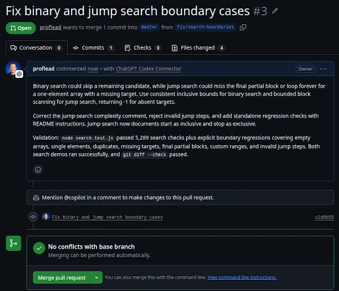
Task: Click the 'git diff --check' code snippet
Action: [145, 155]
